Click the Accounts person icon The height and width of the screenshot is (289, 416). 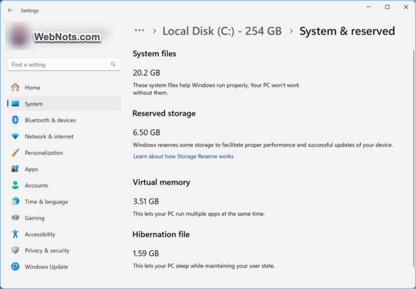(15, 185)
